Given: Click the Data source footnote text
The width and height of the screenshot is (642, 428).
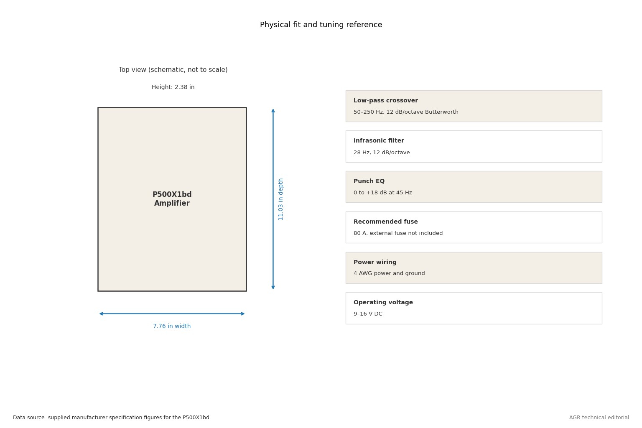Looking at the screenshot, I should click(x=112, y=418).
